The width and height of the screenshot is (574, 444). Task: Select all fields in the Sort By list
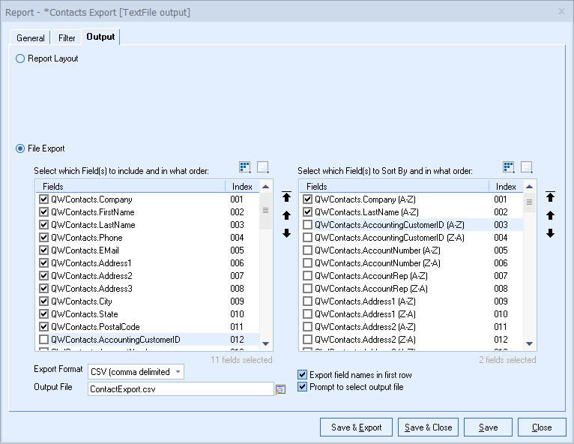coord(510,167)
